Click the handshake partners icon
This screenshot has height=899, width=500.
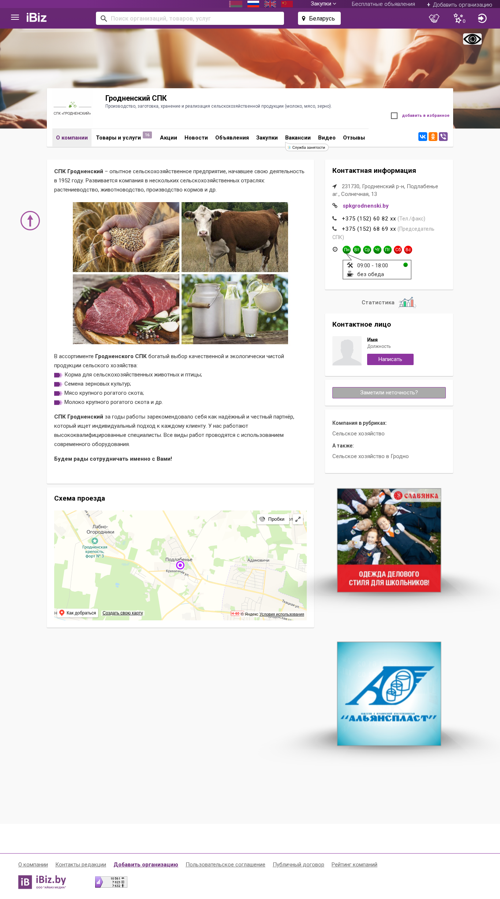[x=434, y=18]
